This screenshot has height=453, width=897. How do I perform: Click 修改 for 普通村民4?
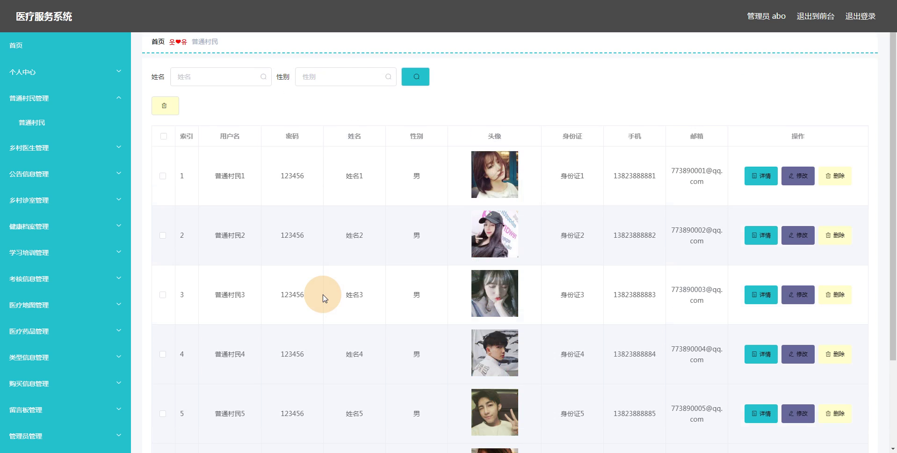(798, 354)
